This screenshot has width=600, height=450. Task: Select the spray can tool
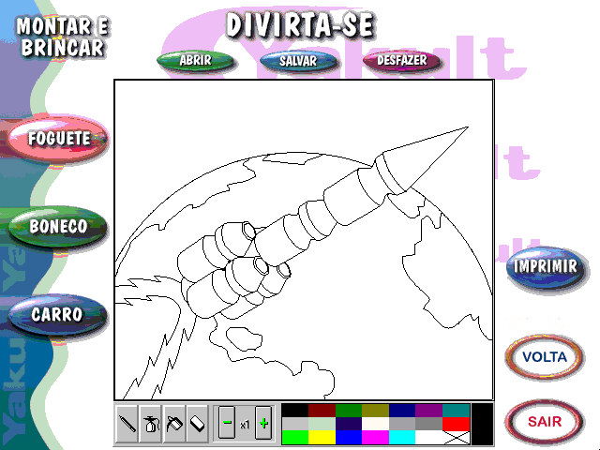pyautogui.click(x=151, y=424)
